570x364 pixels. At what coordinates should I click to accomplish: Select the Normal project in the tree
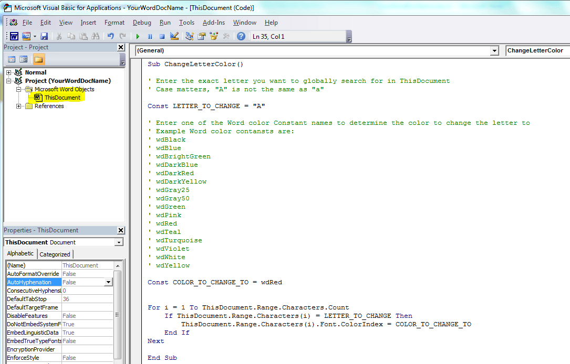tap(36, 72)
